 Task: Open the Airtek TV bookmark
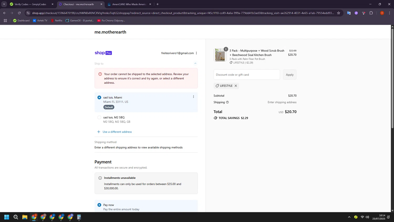[x=40, y=21]
